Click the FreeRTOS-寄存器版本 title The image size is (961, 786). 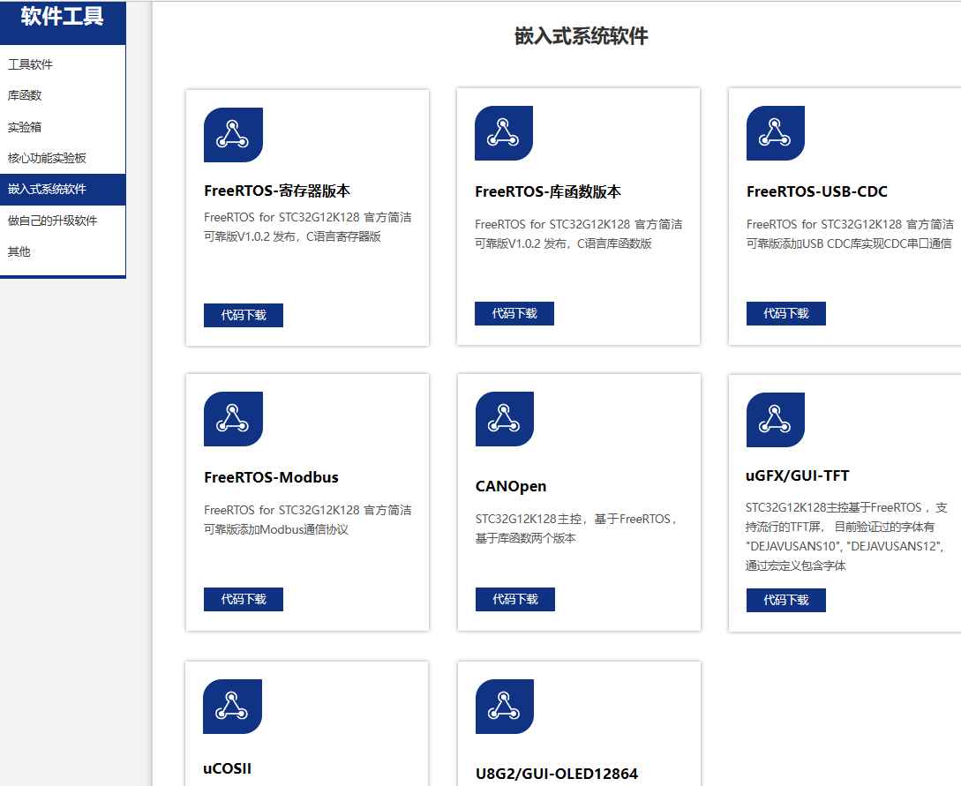[x=277, y=191]
